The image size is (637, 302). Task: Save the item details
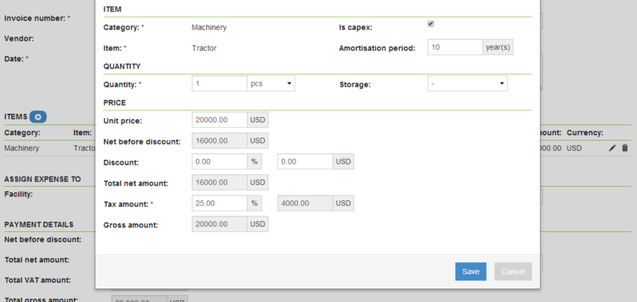[471, 272]
